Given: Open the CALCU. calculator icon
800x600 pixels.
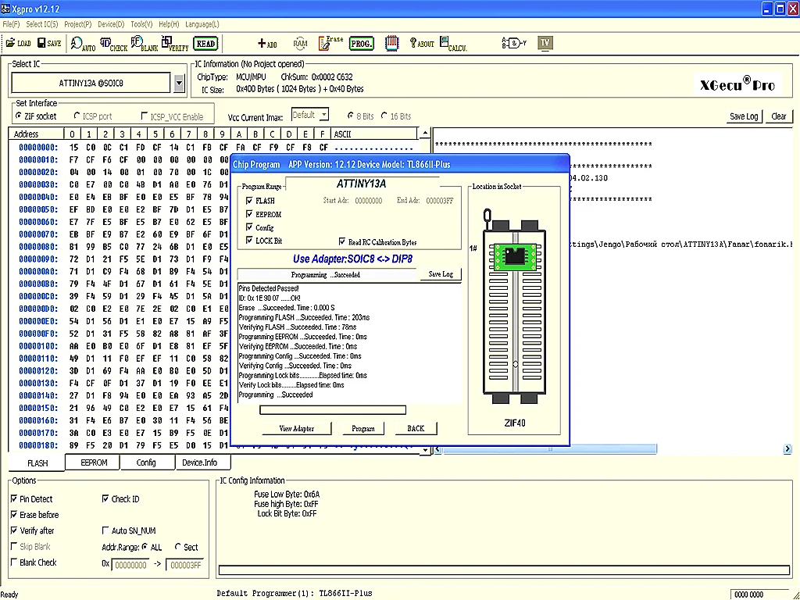Looking at the screenshot, I should click(x=453, y=44).
